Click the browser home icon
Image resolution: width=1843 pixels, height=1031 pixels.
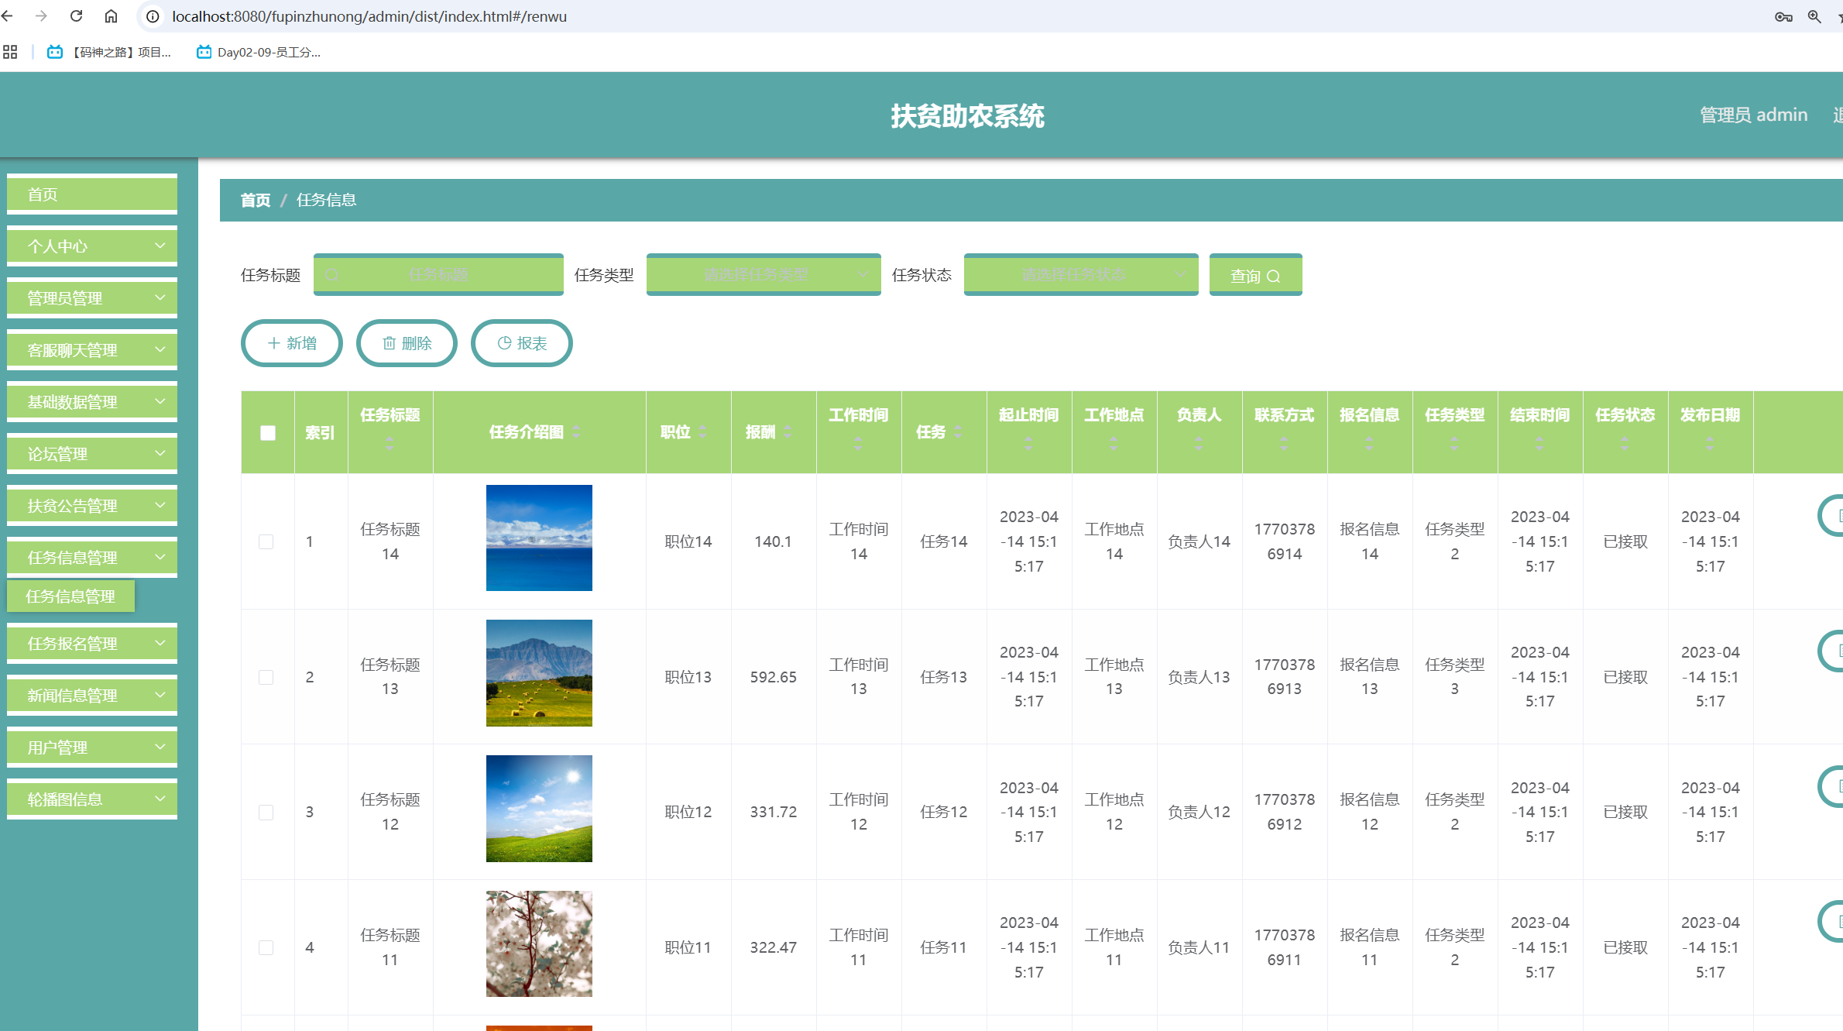tap(112, 16)
